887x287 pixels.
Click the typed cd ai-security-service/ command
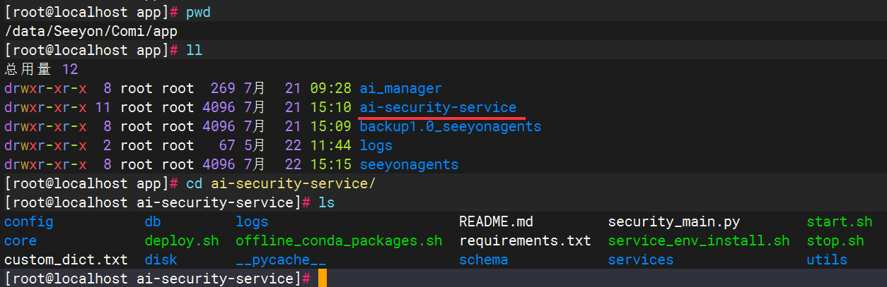click(280, 184)
